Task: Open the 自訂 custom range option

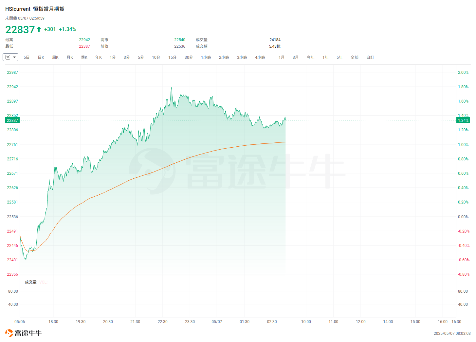Action: (370, 57)
